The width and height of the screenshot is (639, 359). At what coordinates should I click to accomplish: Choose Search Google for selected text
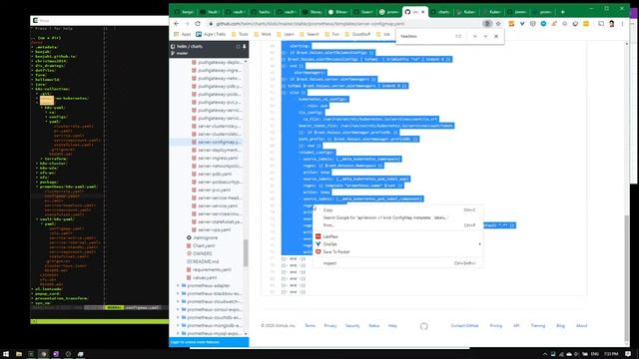click(x=385, y=217)
